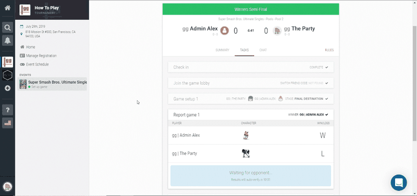The width and height of the screenshot is (417, 196).
Task: Click the location pin icon beside address
Action: (21, 34)
